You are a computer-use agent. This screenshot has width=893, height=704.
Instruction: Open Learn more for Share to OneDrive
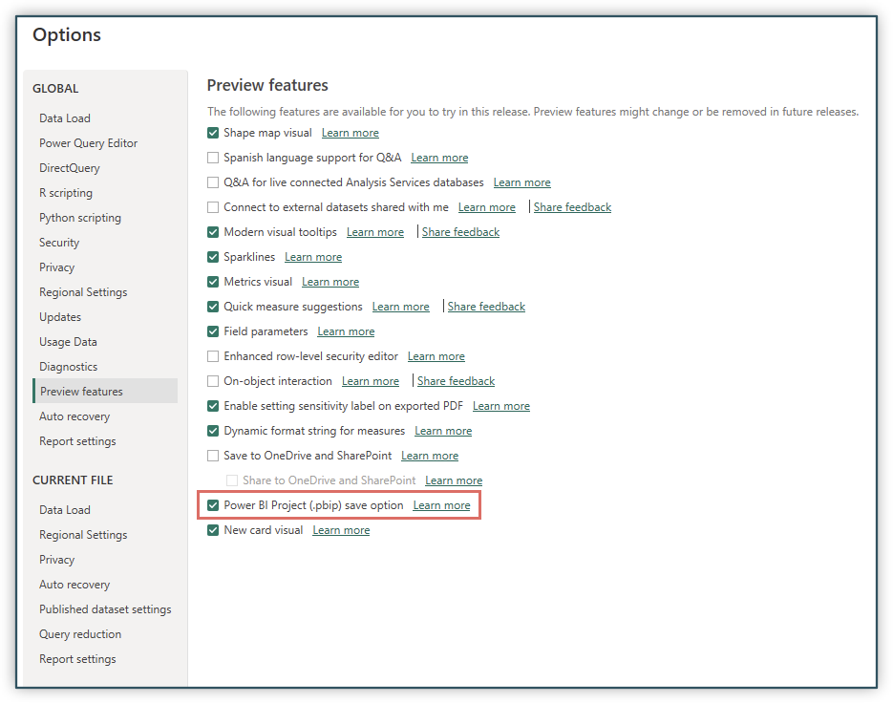[x=454, y=480]
